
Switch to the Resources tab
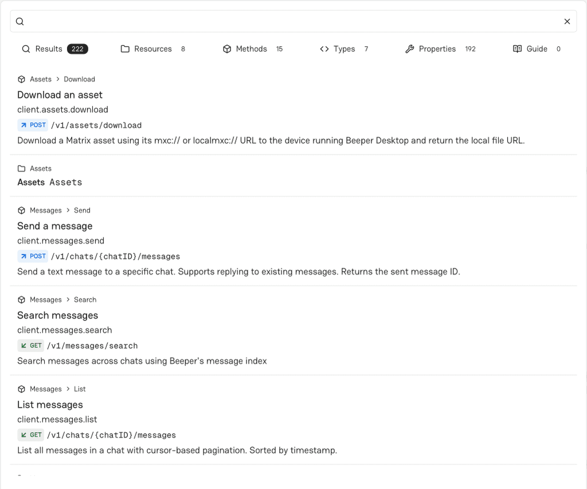152,49
